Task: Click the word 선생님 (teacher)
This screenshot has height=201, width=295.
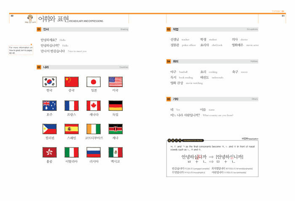Action: click(x=174, y=40)
